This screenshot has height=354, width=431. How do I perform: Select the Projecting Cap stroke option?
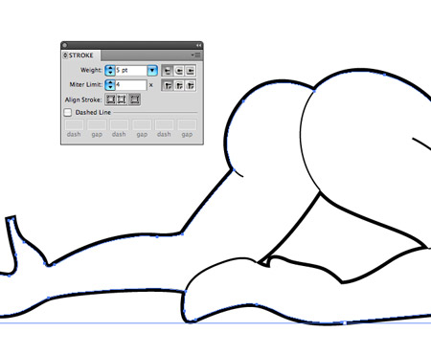coord(191,71)
